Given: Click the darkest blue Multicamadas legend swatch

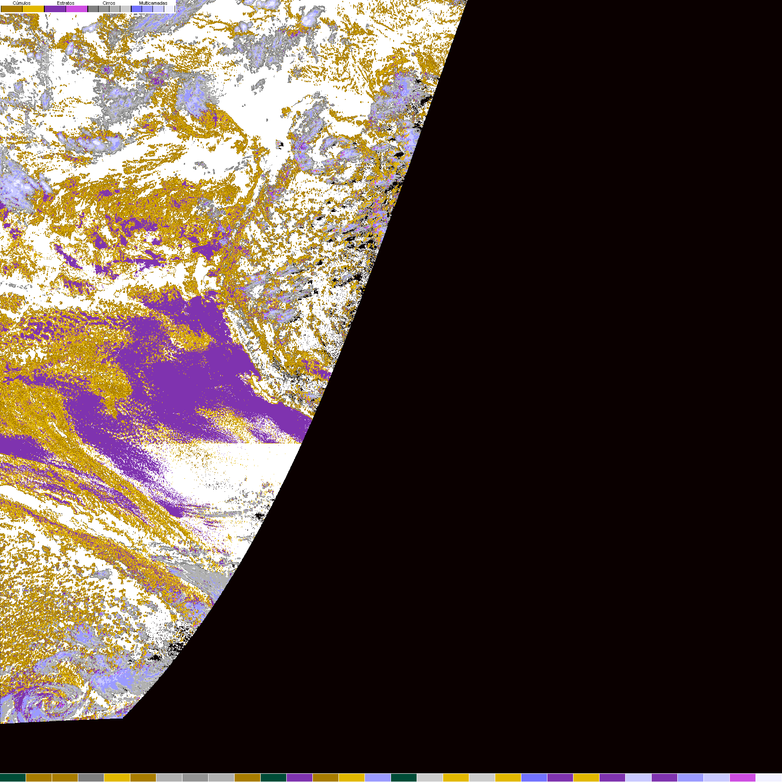Looking at the screenshot, I should pos(136,9).
